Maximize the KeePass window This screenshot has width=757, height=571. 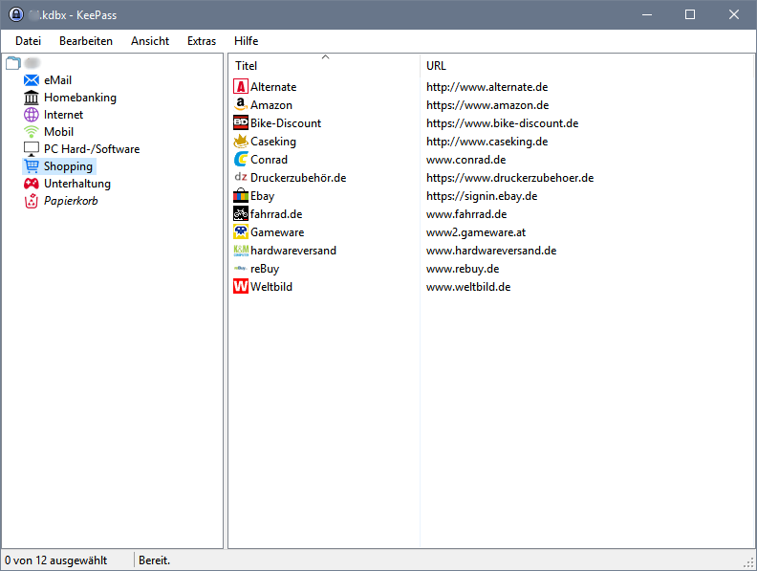pyautogui.click(x=690, y=14)
